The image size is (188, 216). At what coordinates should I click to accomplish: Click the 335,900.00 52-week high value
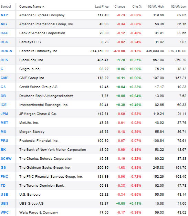155,51
